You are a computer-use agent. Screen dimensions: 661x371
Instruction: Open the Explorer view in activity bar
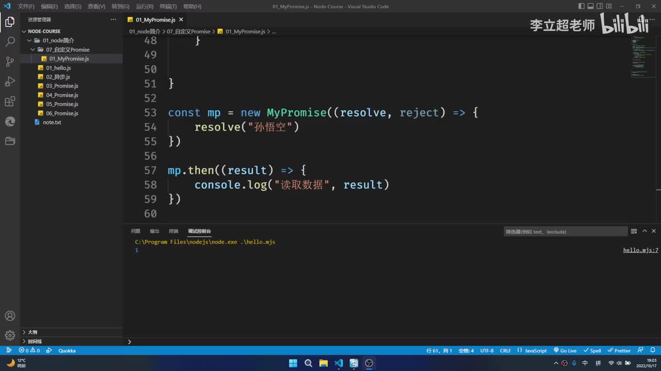(x=10, y=22)
